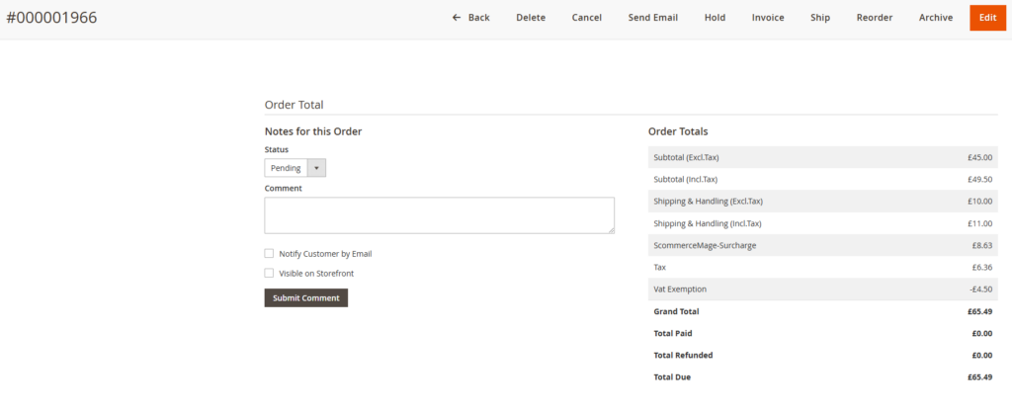
Task: Click Send Email in toolbar
Action: [x=653, y=18]
